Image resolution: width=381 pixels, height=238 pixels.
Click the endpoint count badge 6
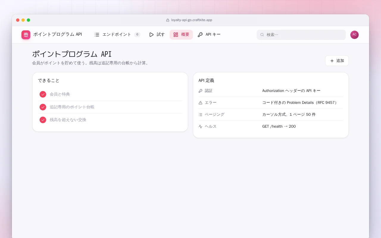137,35
